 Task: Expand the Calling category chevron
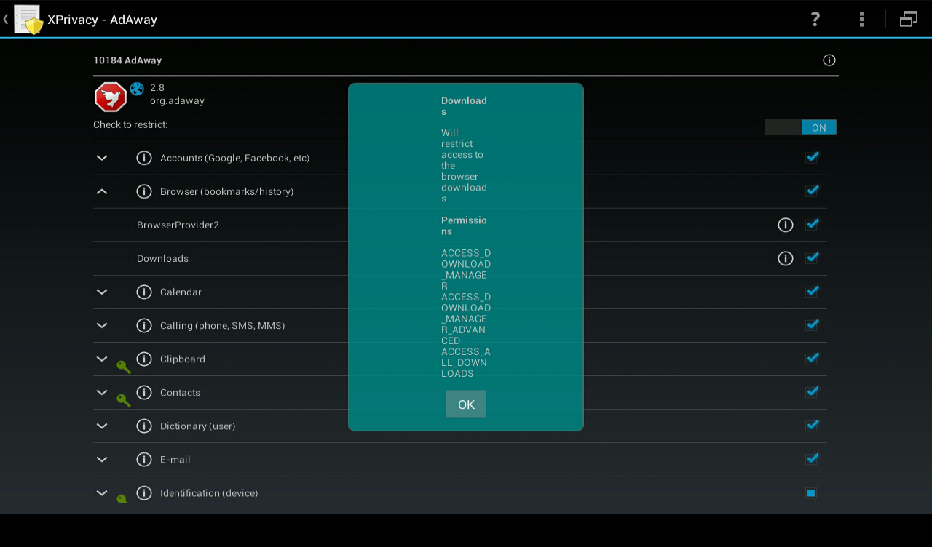(x=102, y=325)
